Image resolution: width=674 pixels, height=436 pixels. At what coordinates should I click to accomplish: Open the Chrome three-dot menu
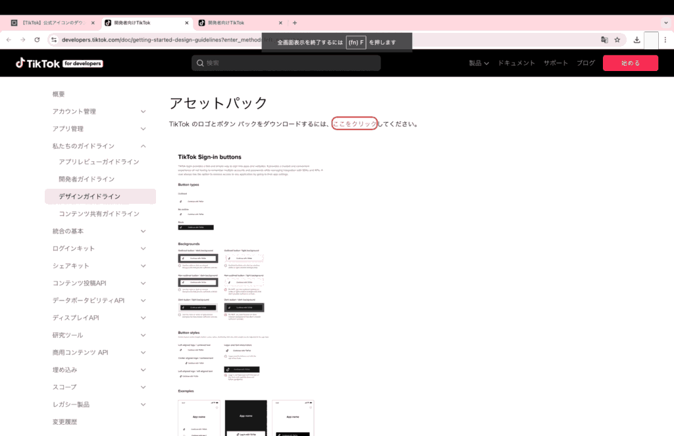[665, 40]
